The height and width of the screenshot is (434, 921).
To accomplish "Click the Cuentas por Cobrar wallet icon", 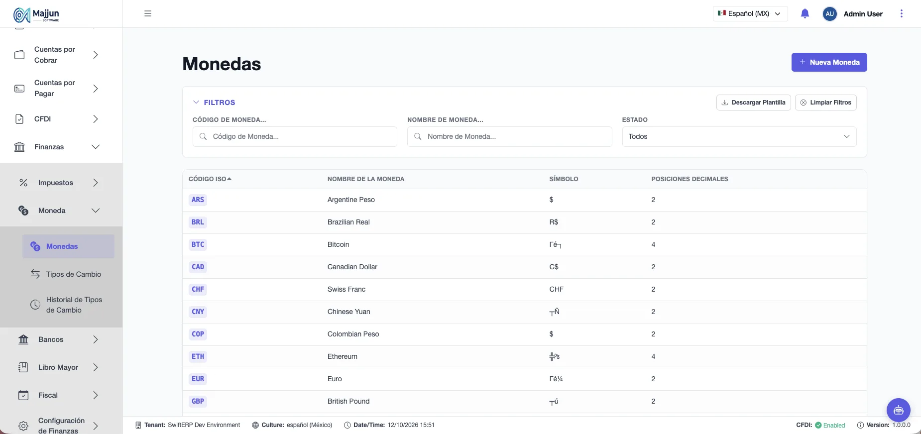I will (x=19, y=55).
